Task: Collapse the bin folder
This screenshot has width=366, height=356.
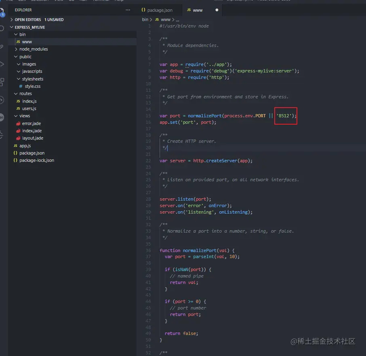Action: [x=72, y=34]
